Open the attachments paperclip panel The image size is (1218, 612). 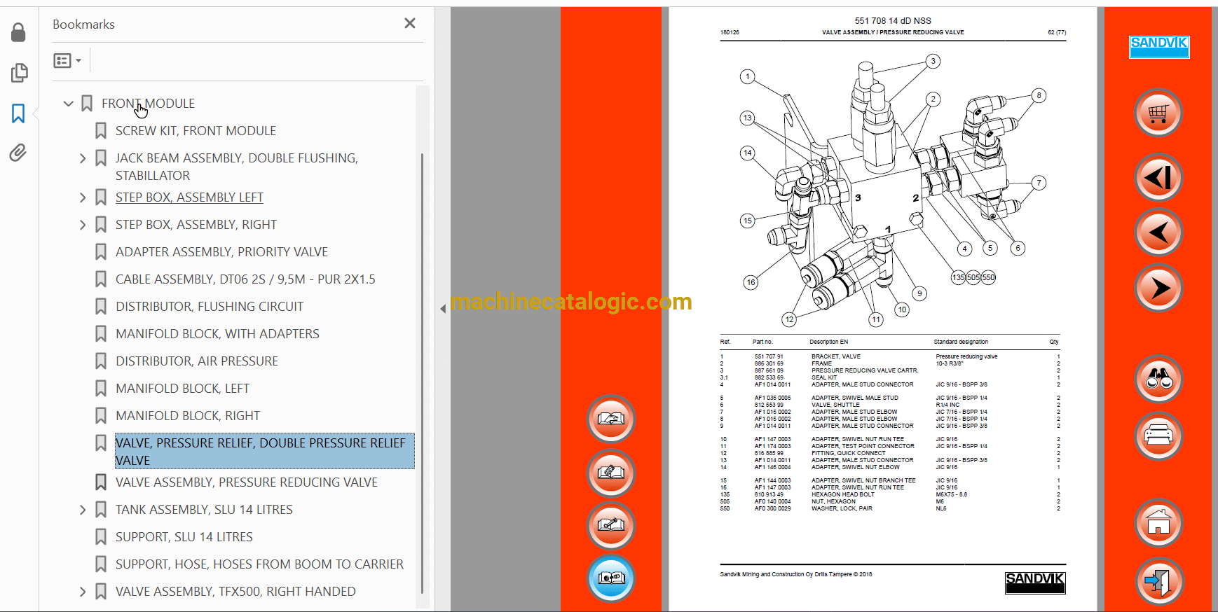18,153
